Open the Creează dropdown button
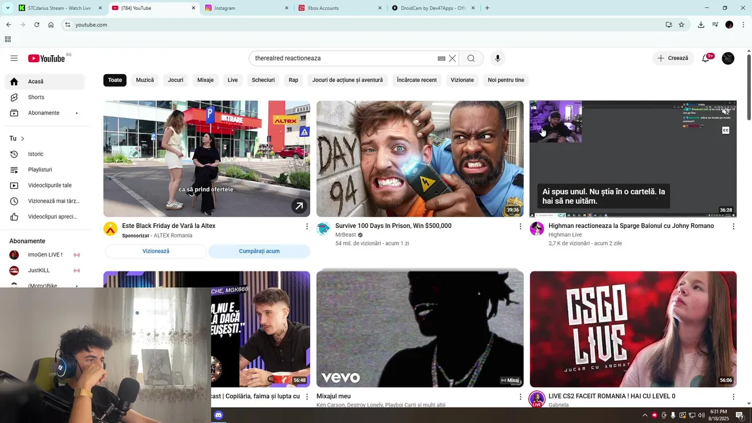The height and width of the screenshot is (423, 752). [x=673, y=58]
